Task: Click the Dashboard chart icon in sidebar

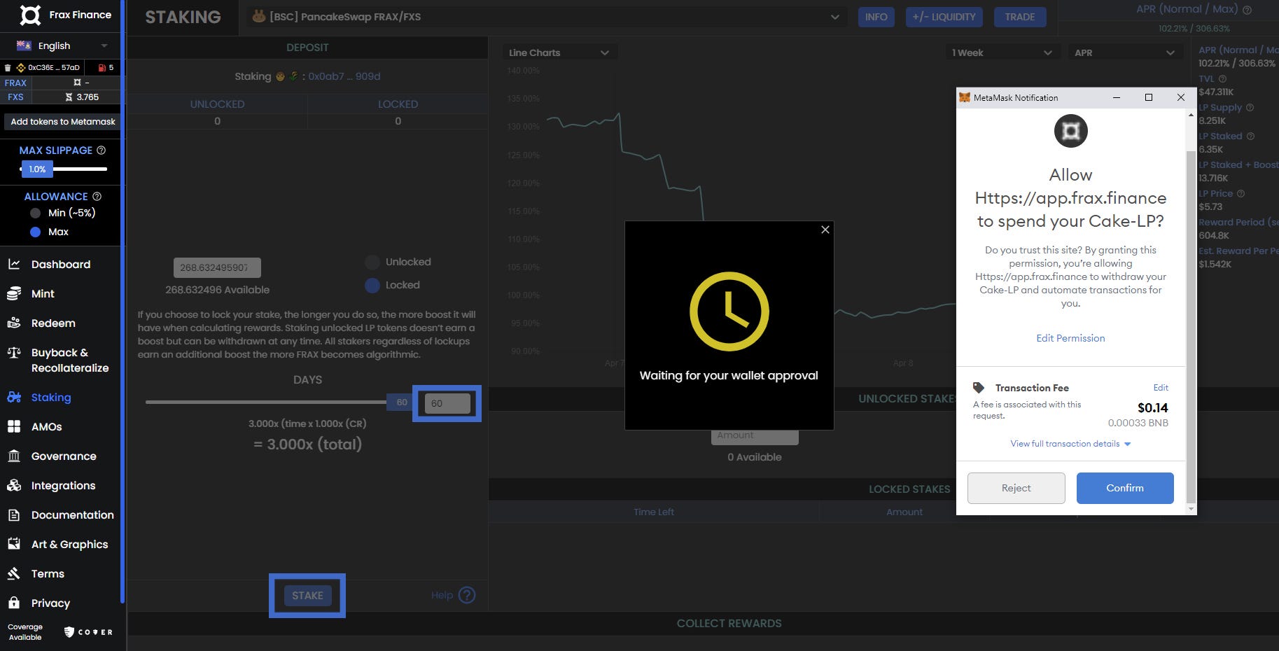Action: [x=14, y=264]
